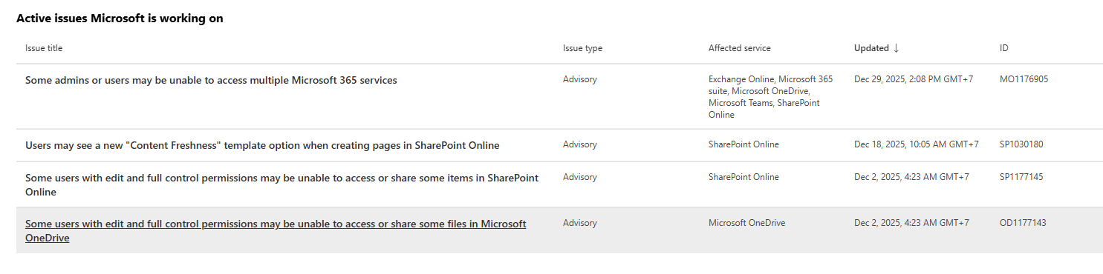
Task: Click the Dec 29, 2025 updated timestamp
Action: point(914,78)
